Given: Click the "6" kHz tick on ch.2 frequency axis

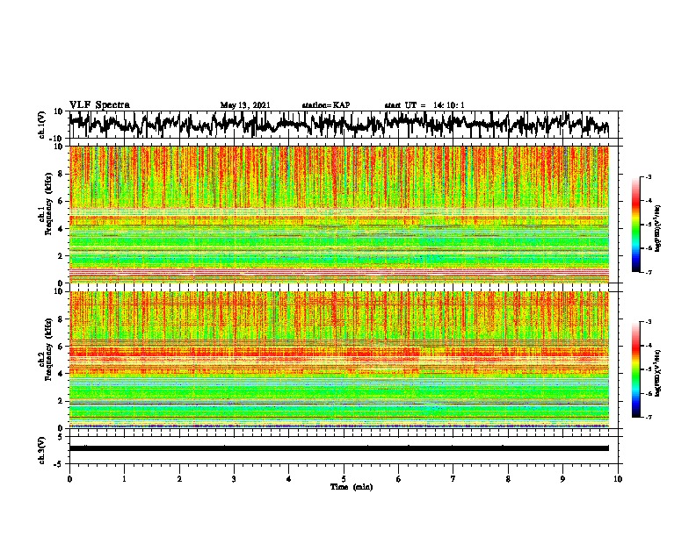Looking at the screenshot, I should (x=62, y=347).
